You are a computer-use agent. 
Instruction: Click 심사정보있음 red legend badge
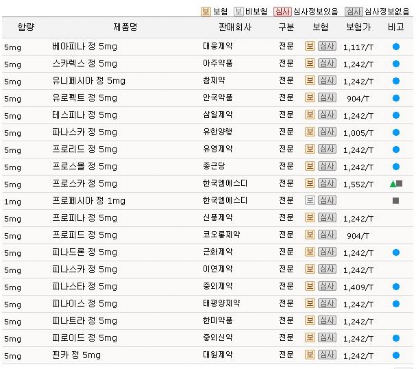(282, 11)
